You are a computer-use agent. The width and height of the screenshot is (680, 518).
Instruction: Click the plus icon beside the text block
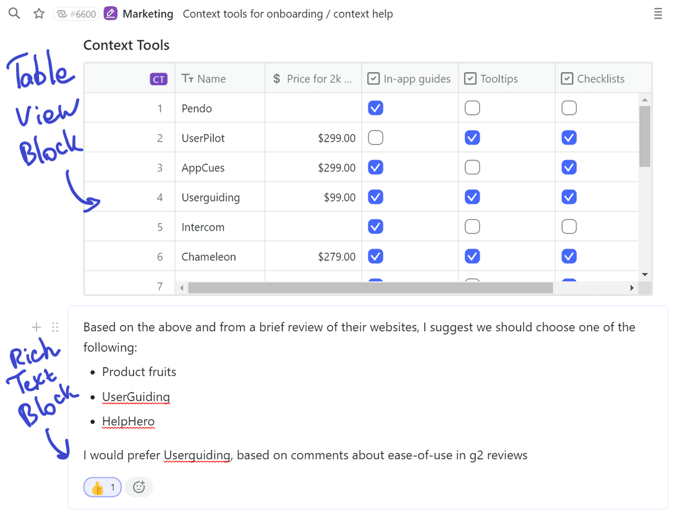(36, 327)
